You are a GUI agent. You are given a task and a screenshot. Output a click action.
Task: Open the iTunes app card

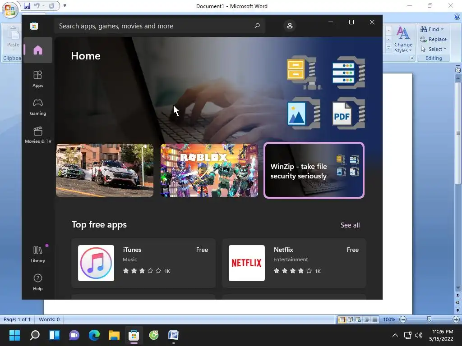pyautogui.click(x=143, y=263)
